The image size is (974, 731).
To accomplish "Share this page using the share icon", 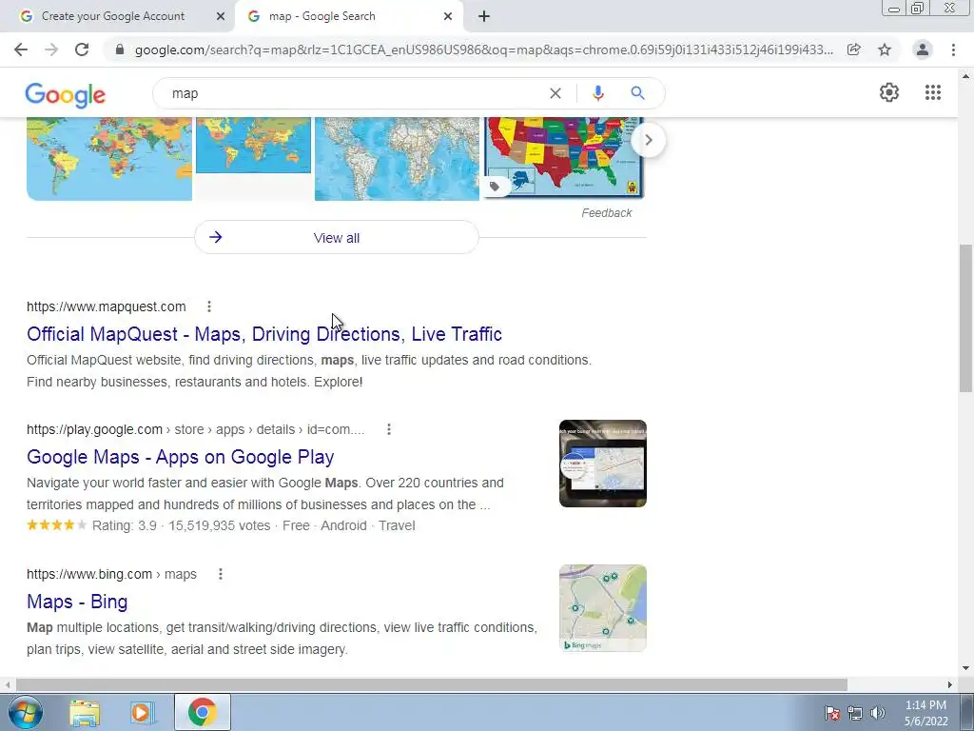I will [854, 49].
